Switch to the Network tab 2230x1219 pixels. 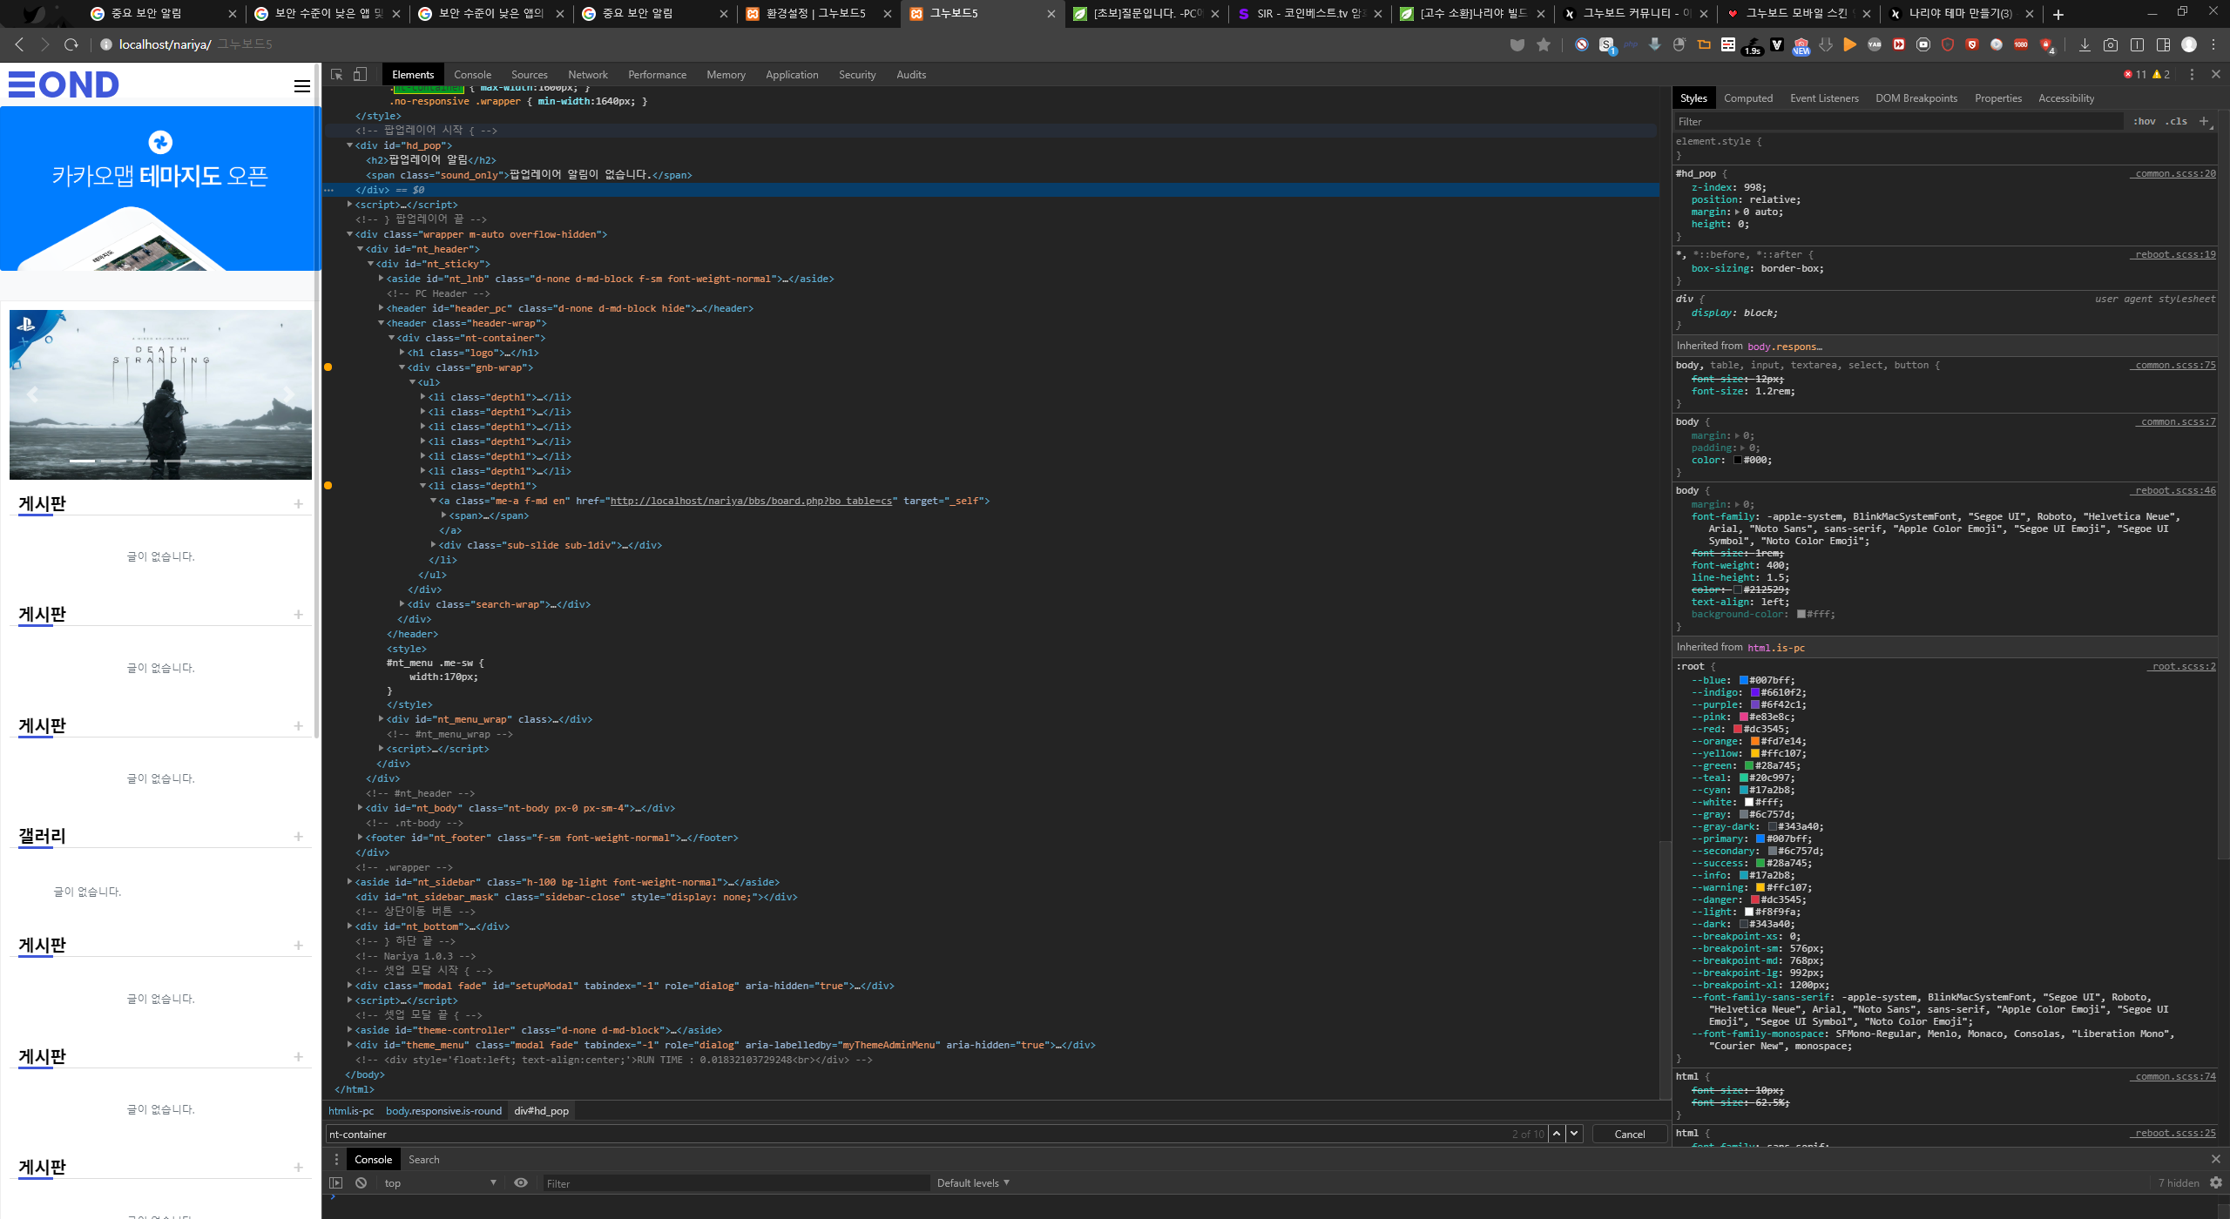(x=588, y=75)
